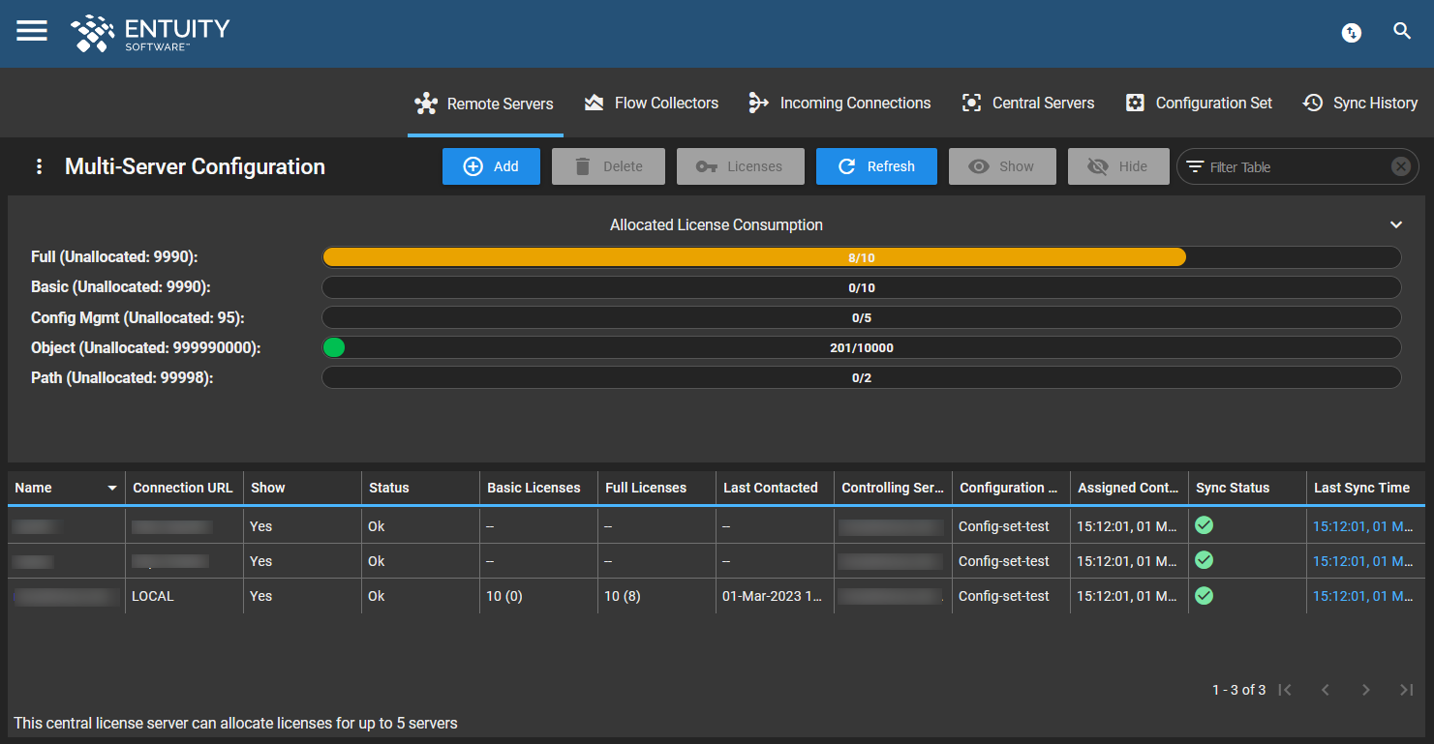Open the Configuration Set tab
This screenshot has height=744, width=1434.
coord(1200,103)
